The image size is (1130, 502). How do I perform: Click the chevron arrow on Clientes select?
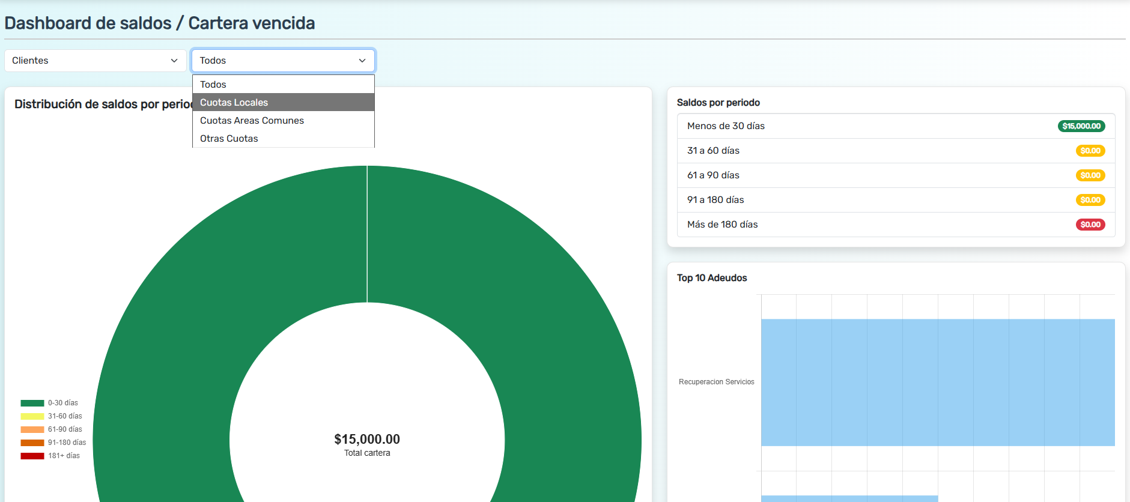pos(174,61)
